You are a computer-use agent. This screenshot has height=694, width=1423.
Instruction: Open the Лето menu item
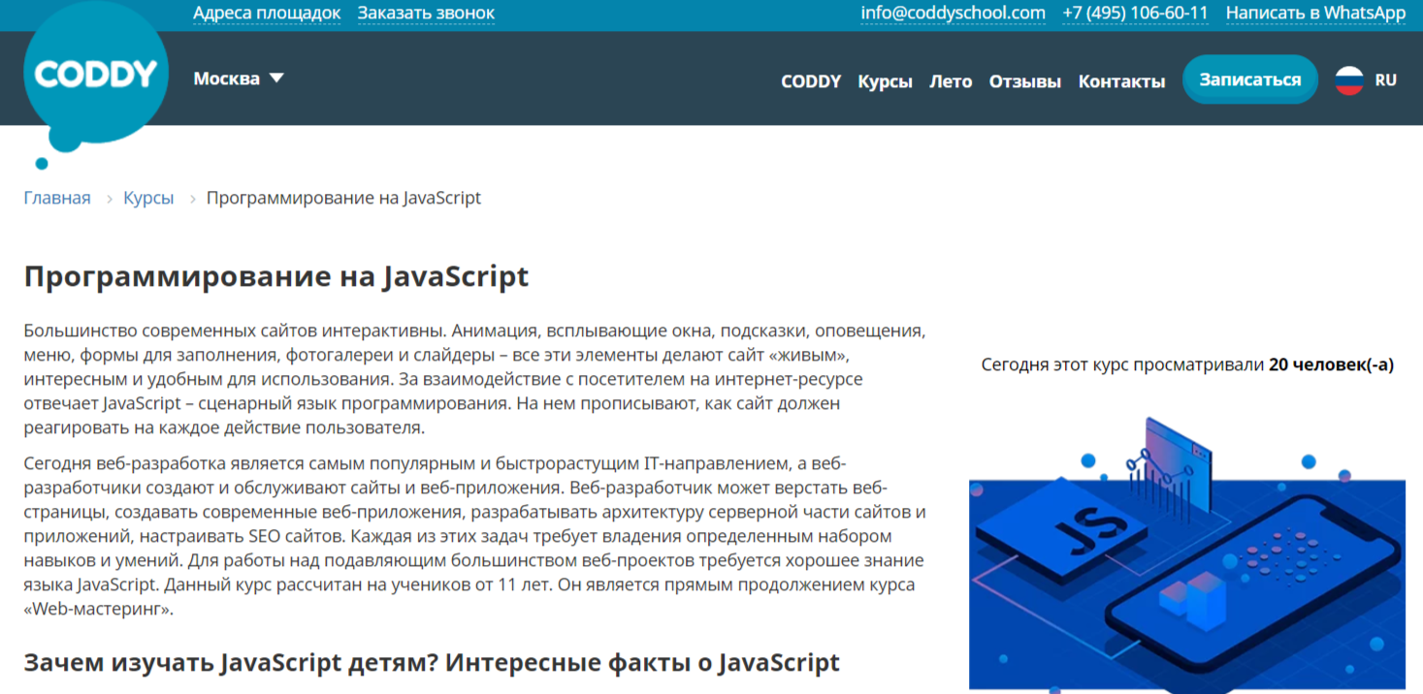click(x=951, y=81)
